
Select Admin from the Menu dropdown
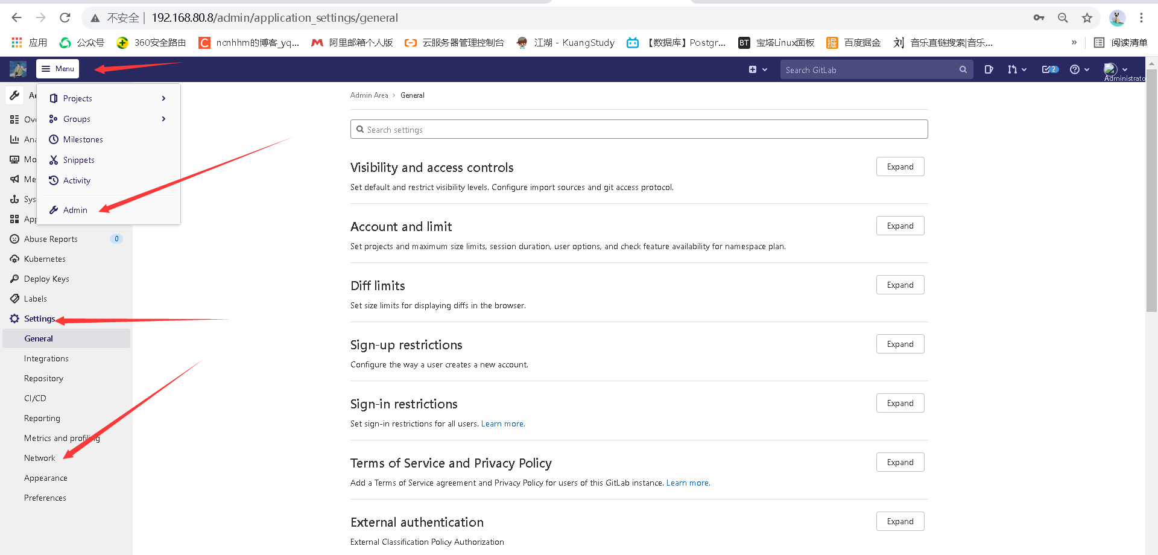point(74,209)
